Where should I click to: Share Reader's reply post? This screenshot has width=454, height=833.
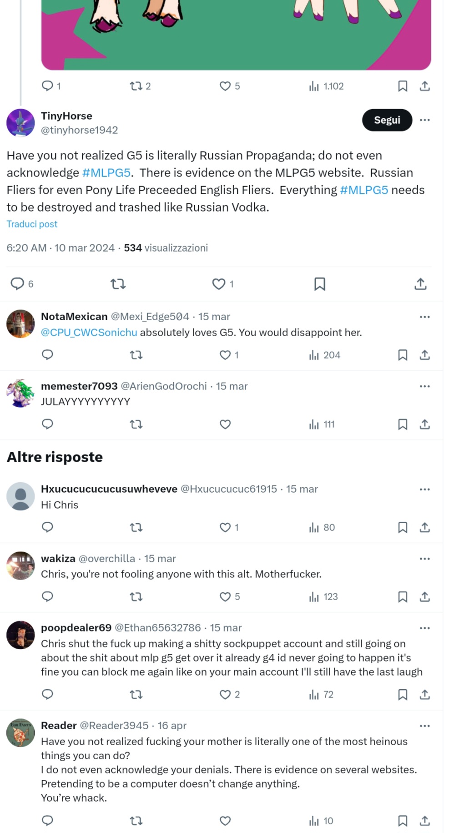click(425, 821)
